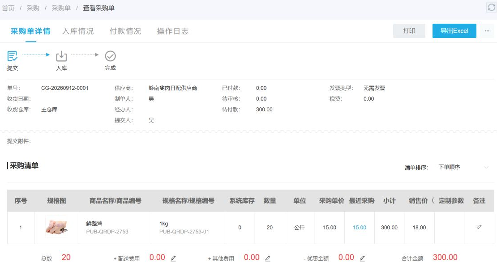Edit the remark for 鲜整鸡 row
The height and width of the screenshot is (262, 497).
click(479, 228)
